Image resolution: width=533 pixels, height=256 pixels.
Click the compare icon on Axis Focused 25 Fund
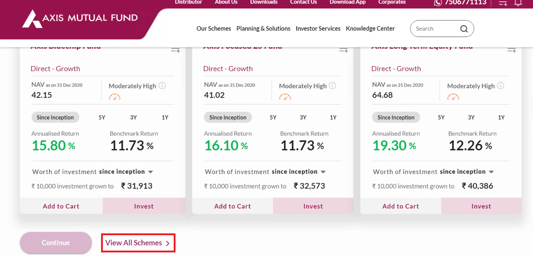click(x=343, y=50)
